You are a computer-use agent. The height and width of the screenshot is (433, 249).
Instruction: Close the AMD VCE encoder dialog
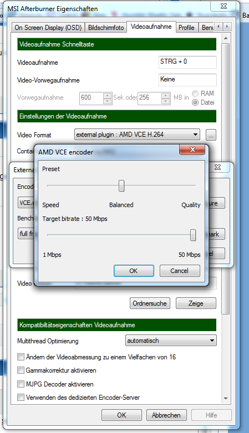[x=192, y=150]
